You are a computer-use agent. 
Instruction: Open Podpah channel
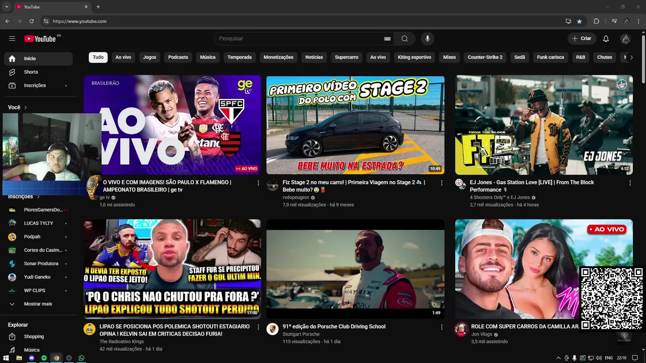[x=38, y=237]
